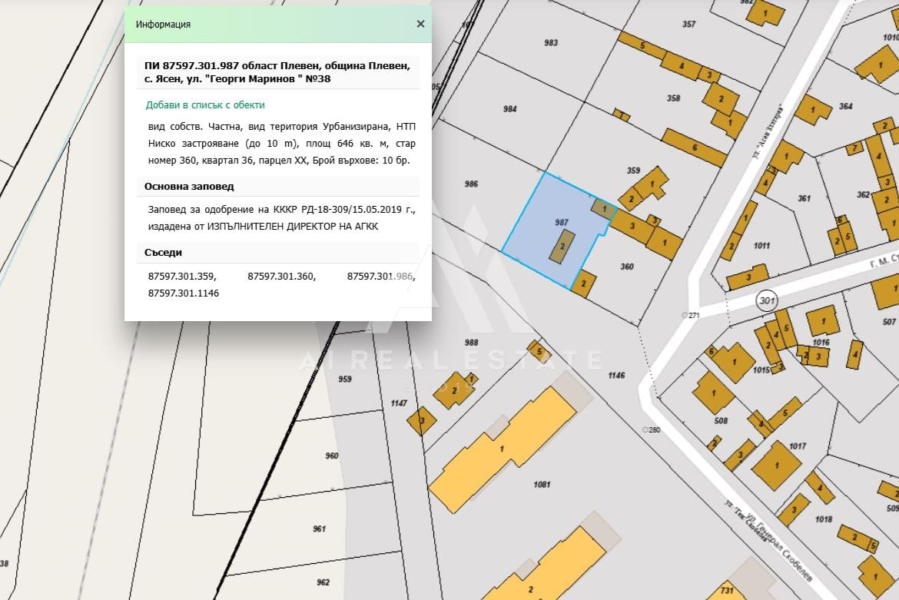Select parcel 360 on the map
This screenshot has height=600, width=899.
(626, 267)
